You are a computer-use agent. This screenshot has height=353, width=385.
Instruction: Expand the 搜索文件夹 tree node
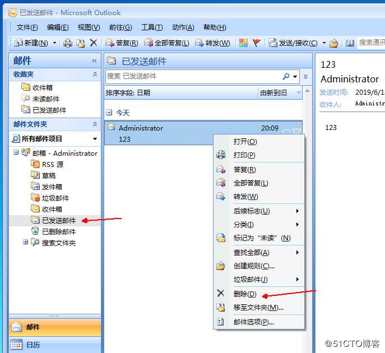[25, 242]
